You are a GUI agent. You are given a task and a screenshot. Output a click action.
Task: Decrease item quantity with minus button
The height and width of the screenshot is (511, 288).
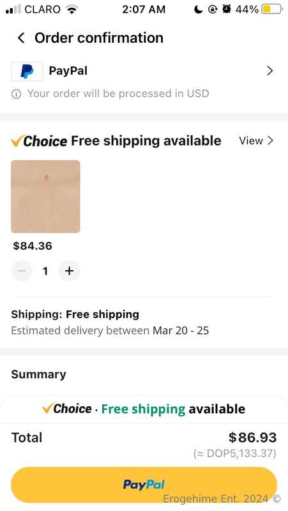click(x=22, y=271)
